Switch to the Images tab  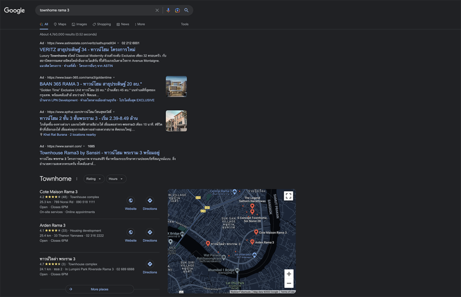tap(79, 24)
